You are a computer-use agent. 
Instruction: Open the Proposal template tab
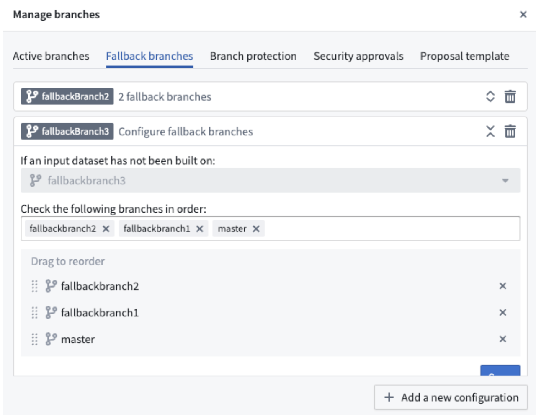coord(465,56)
